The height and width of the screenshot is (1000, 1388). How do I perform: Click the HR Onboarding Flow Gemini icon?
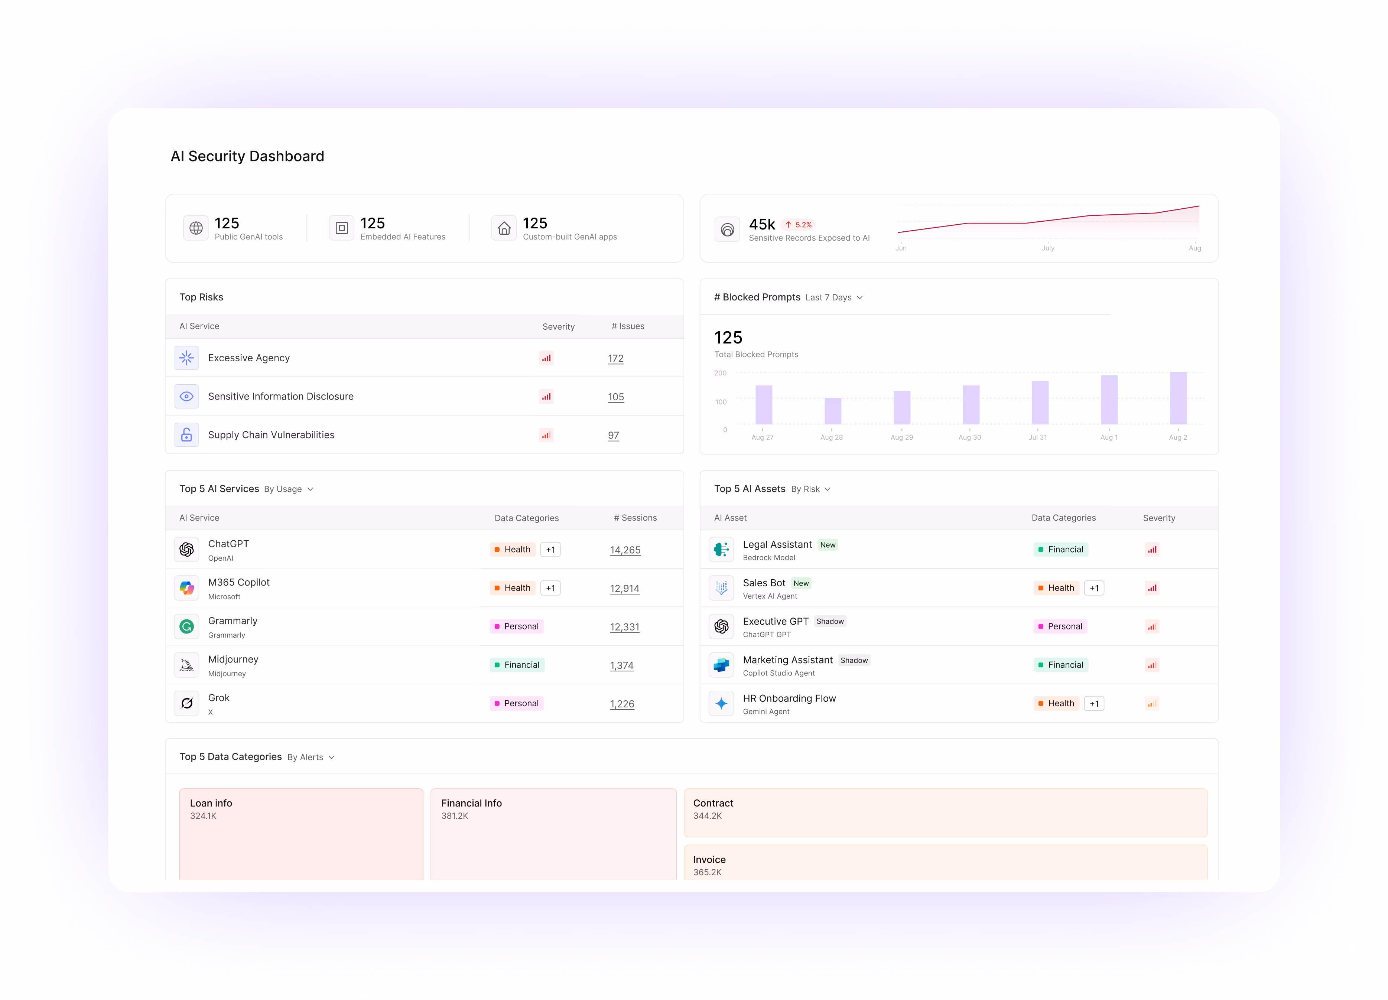(721, 704)
